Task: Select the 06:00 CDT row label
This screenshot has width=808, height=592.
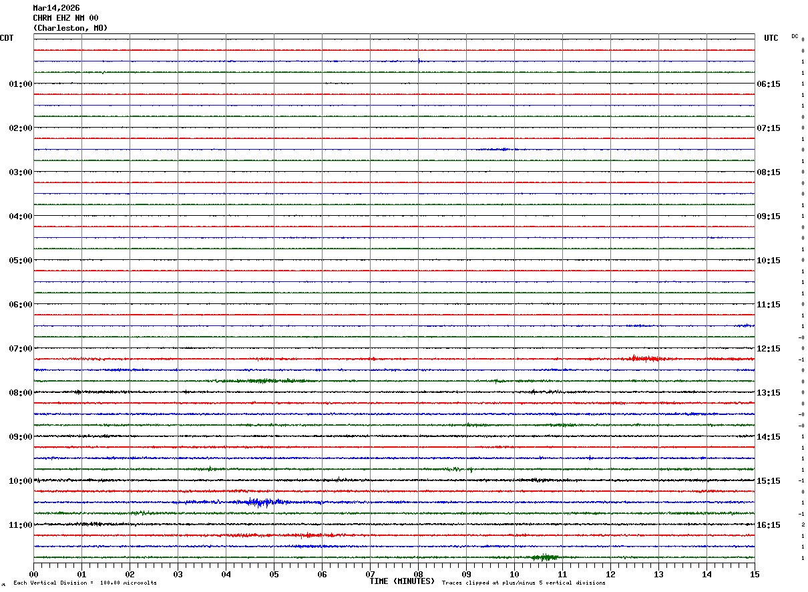Action: [x=21, y=305]
